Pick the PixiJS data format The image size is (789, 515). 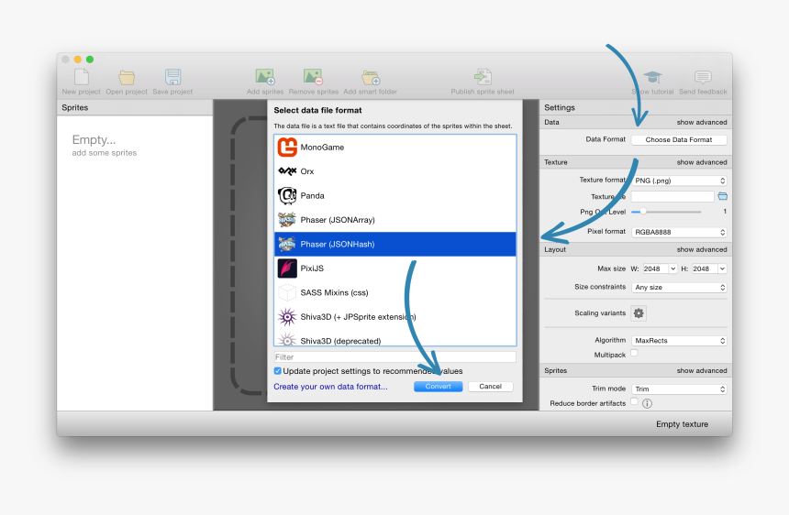pos(395,268)
